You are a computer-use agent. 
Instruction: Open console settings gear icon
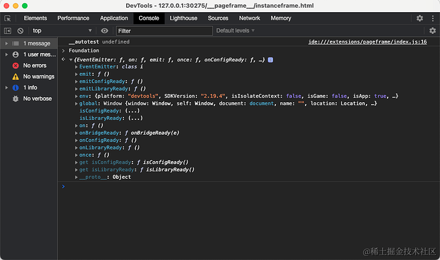(x=432, y=31)
